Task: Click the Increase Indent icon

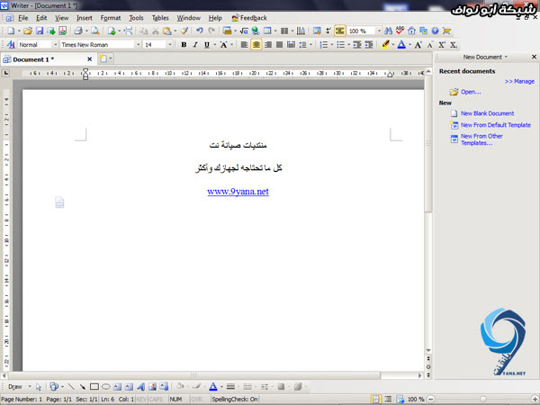Action: point(369,45)
